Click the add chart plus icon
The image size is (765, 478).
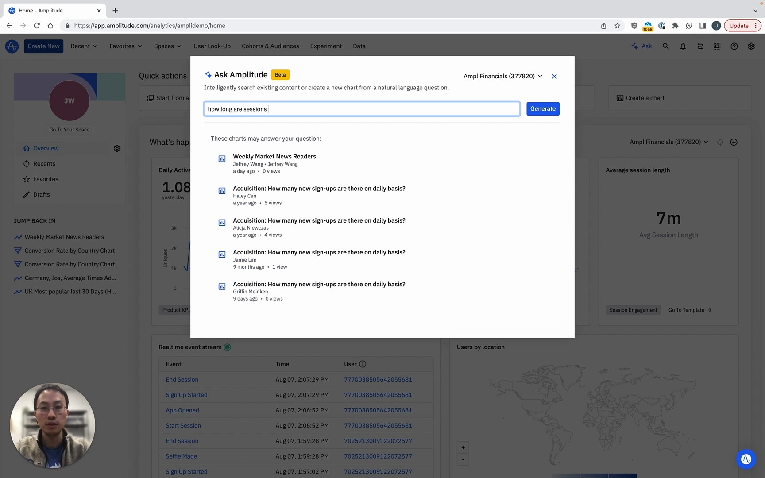coord(734,142)
